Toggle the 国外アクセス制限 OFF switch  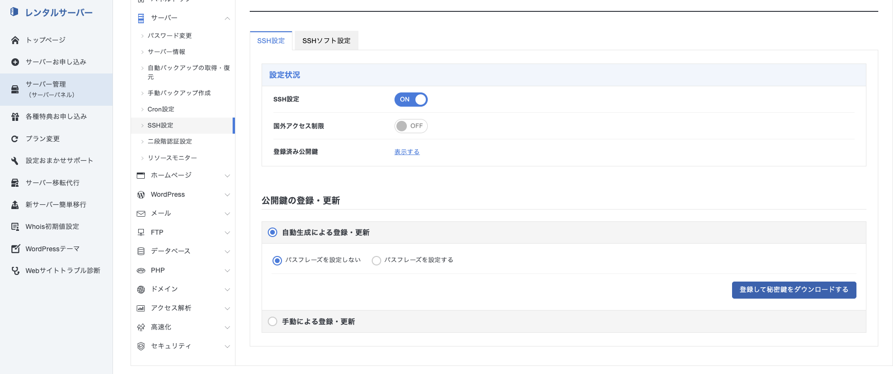click(411, 126)
